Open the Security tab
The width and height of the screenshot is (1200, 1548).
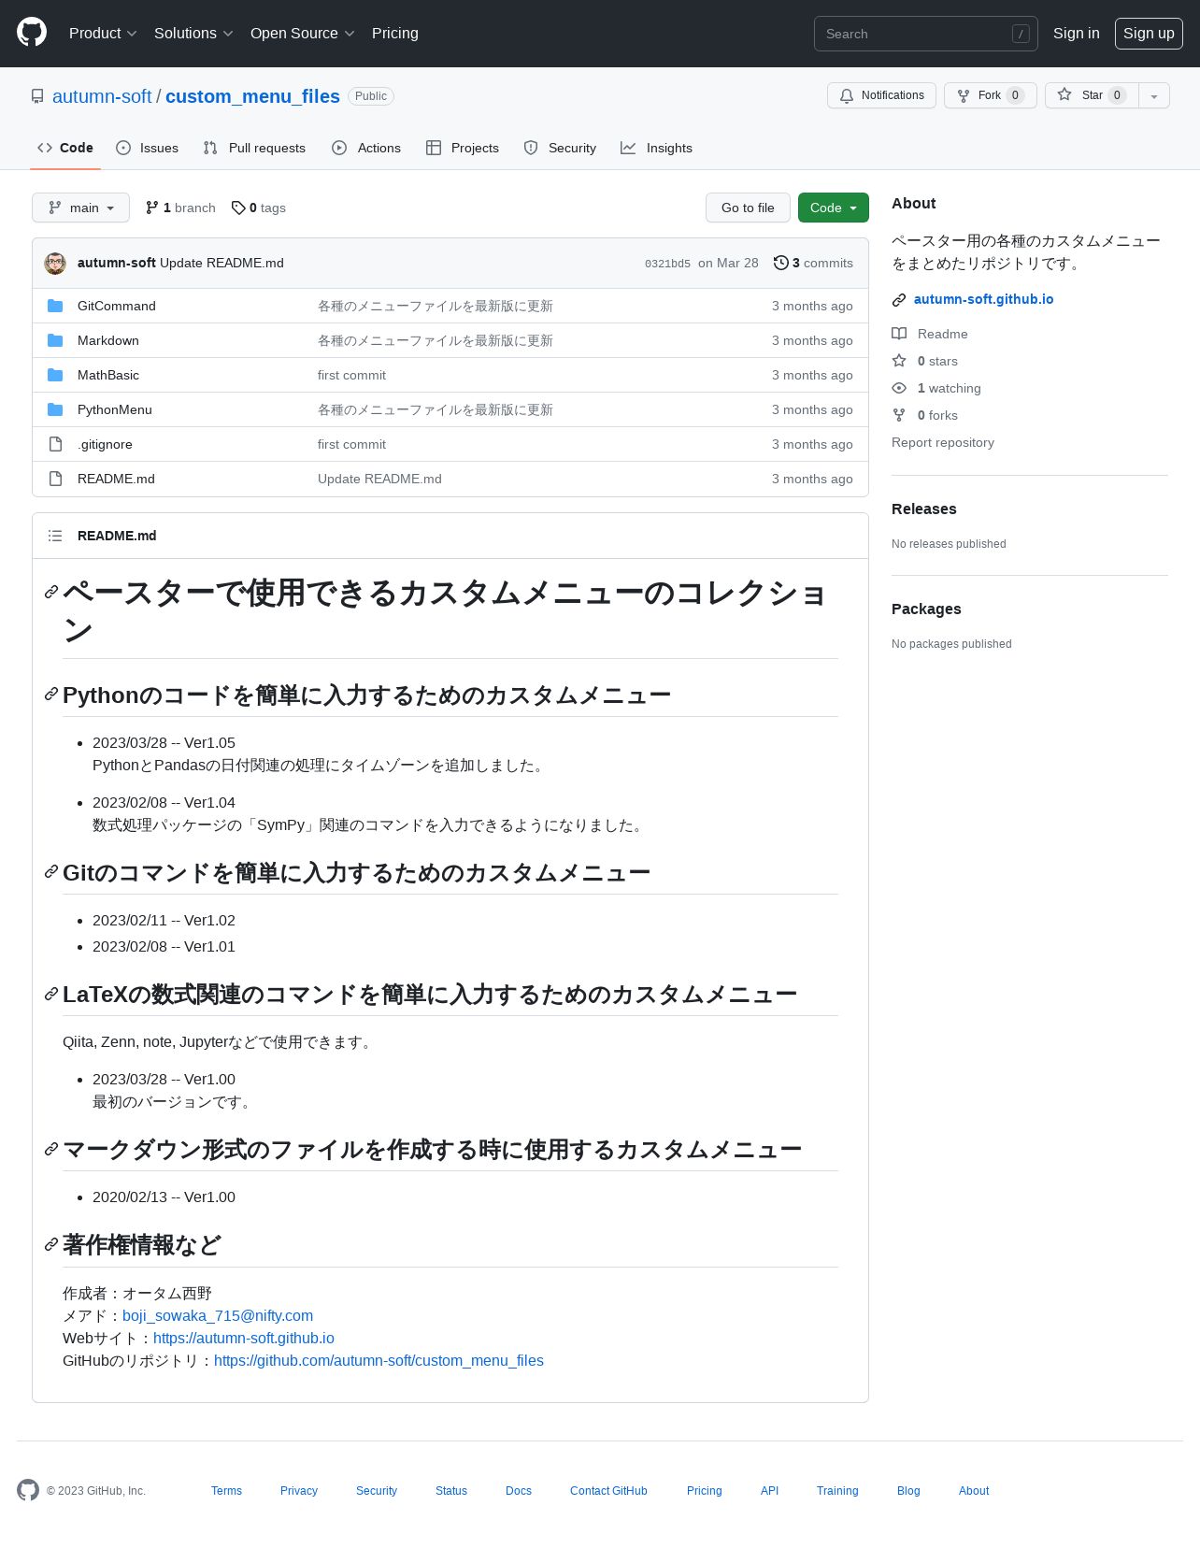[x=560, y=148]
